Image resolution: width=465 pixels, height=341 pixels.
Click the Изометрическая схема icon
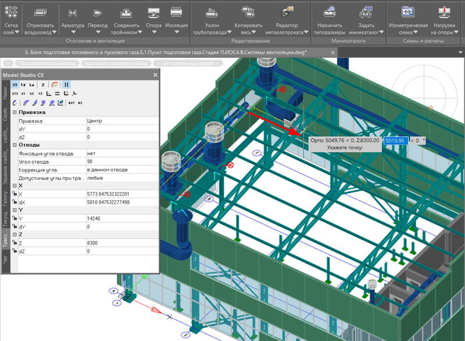pos(408,12)
